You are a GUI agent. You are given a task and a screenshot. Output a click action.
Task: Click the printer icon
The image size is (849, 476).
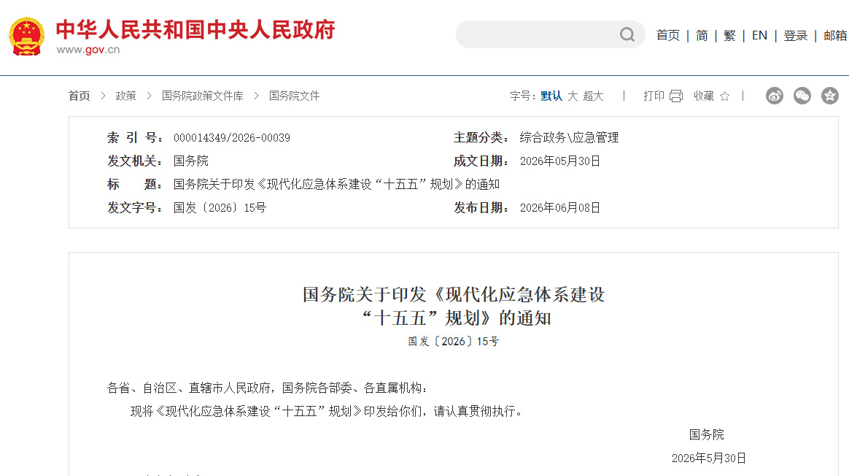click(x=676, y=96)
